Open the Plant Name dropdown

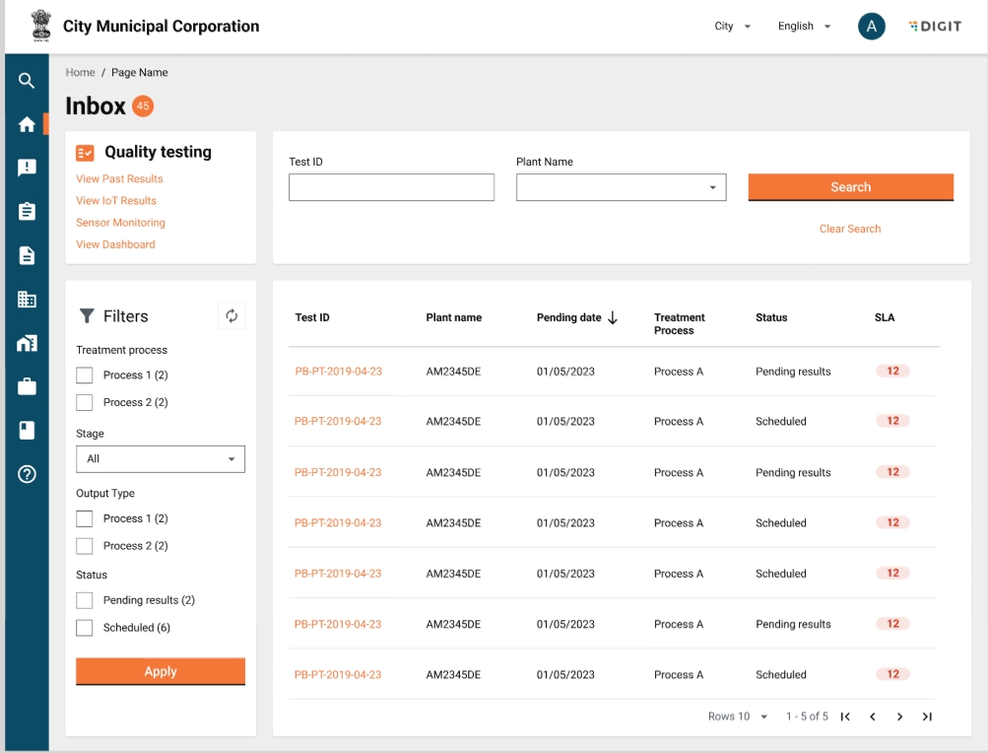[x=621, y=187]
